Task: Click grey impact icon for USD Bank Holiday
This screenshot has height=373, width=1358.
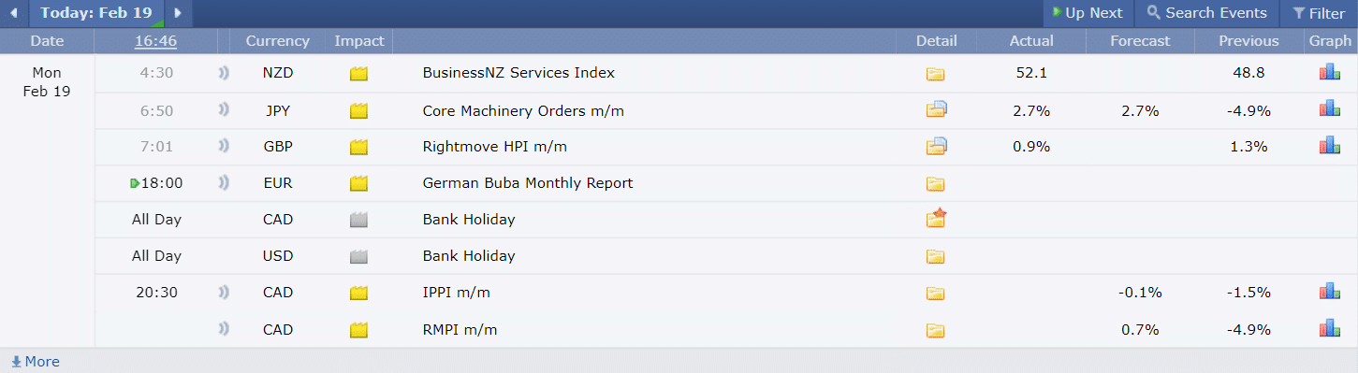Action: tap(358, 257)
